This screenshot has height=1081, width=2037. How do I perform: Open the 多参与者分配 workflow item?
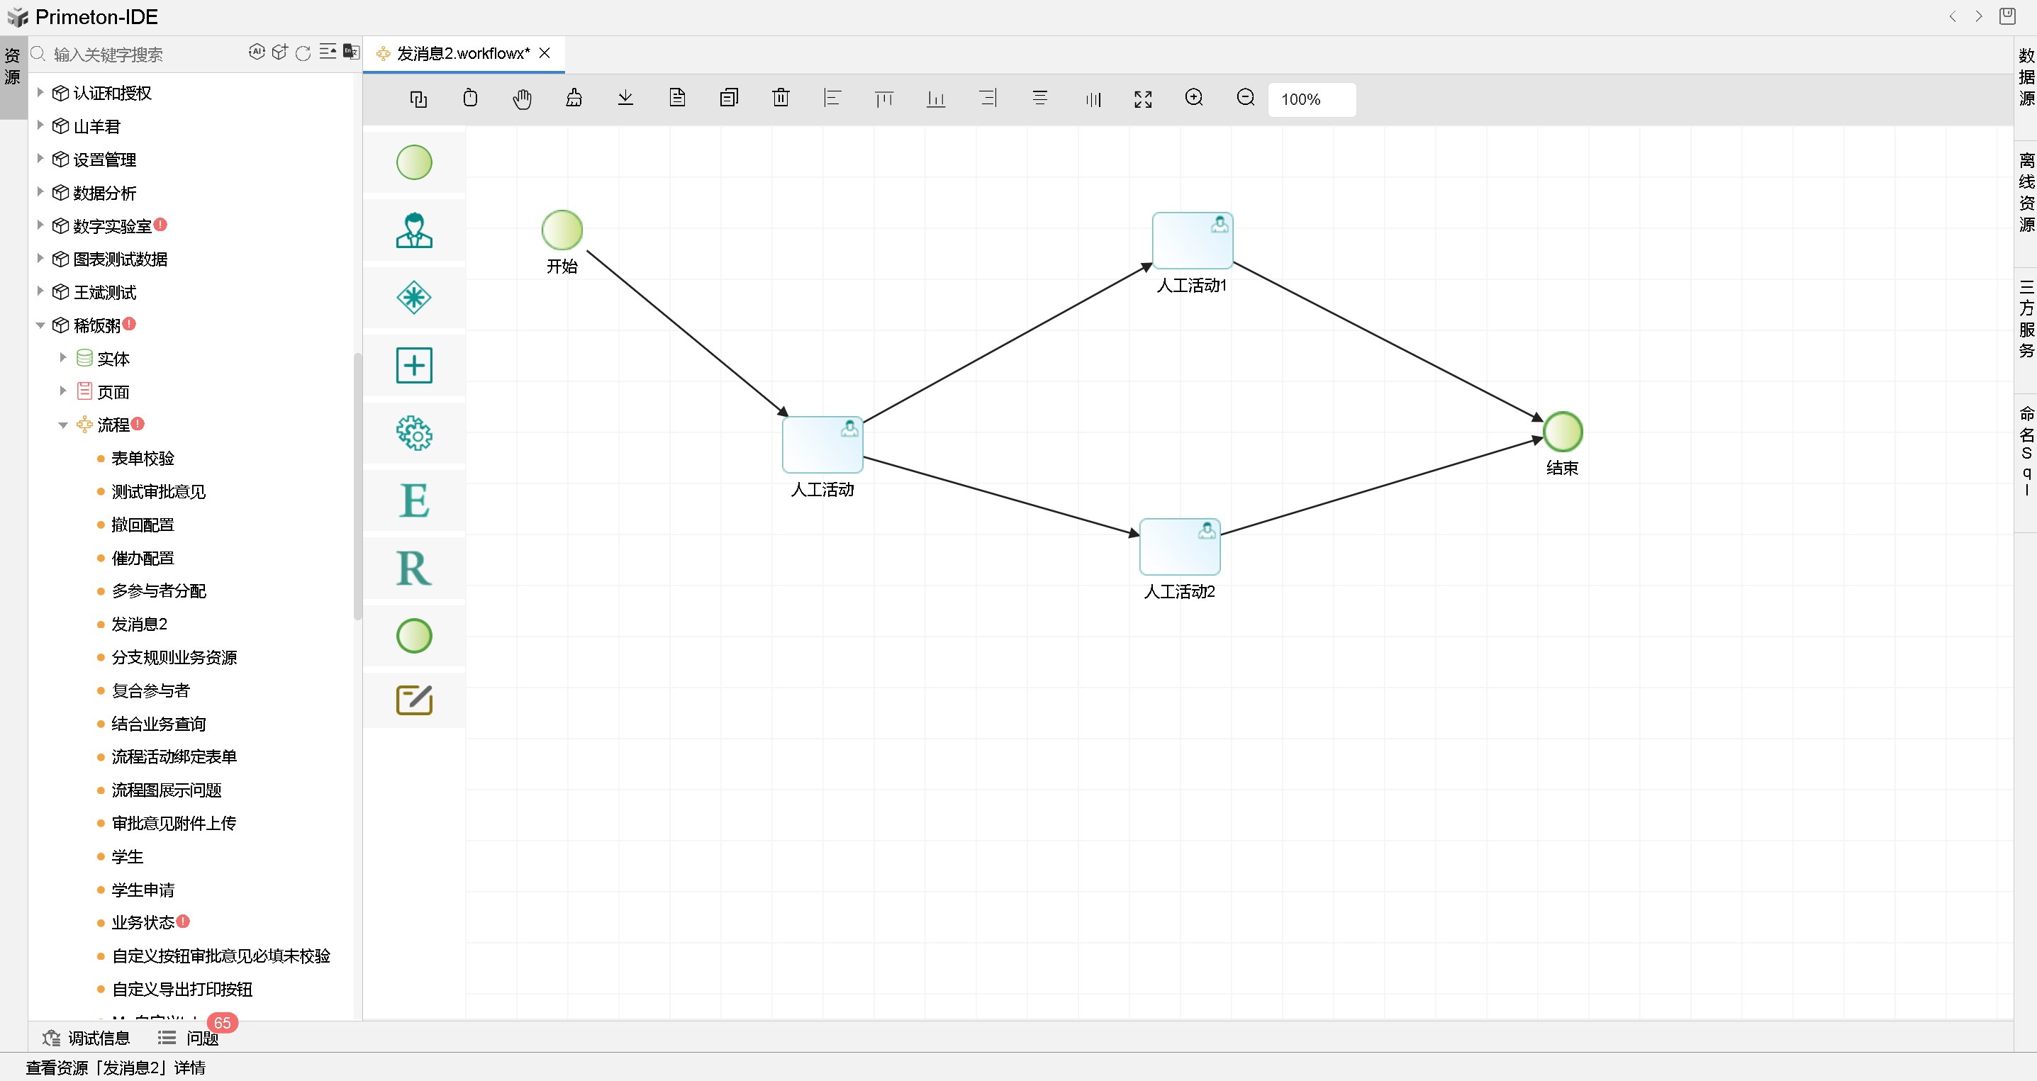click(x=159, y=591)
